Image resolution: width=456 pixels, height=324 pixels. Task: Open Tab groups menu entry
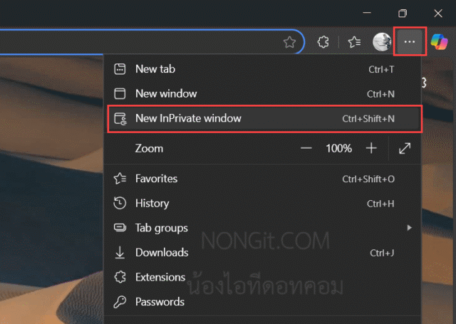point(263,228)
